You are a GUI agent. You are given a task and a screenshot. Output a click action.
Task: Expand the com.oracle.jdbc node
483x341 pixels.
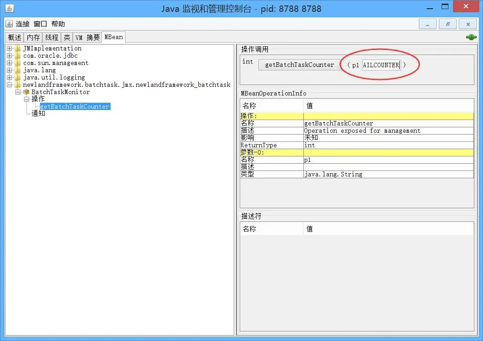pyautogui.click(x=10, y=56)
